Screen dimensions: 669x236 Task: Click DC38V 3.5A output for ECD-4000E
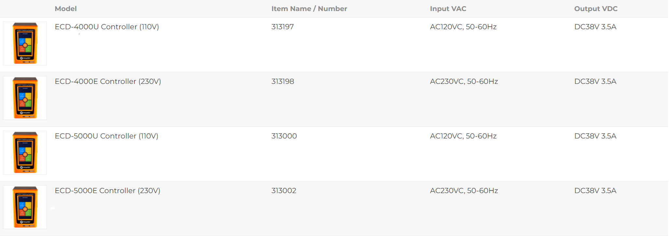point(595,81)
